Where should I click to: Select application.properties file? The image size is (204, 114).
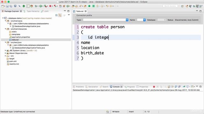click(x=21, y=37)
